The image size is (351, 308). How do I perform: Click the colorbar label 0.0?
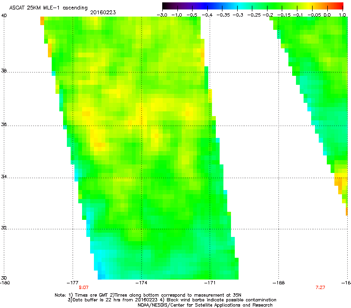[x=327, y=15]
